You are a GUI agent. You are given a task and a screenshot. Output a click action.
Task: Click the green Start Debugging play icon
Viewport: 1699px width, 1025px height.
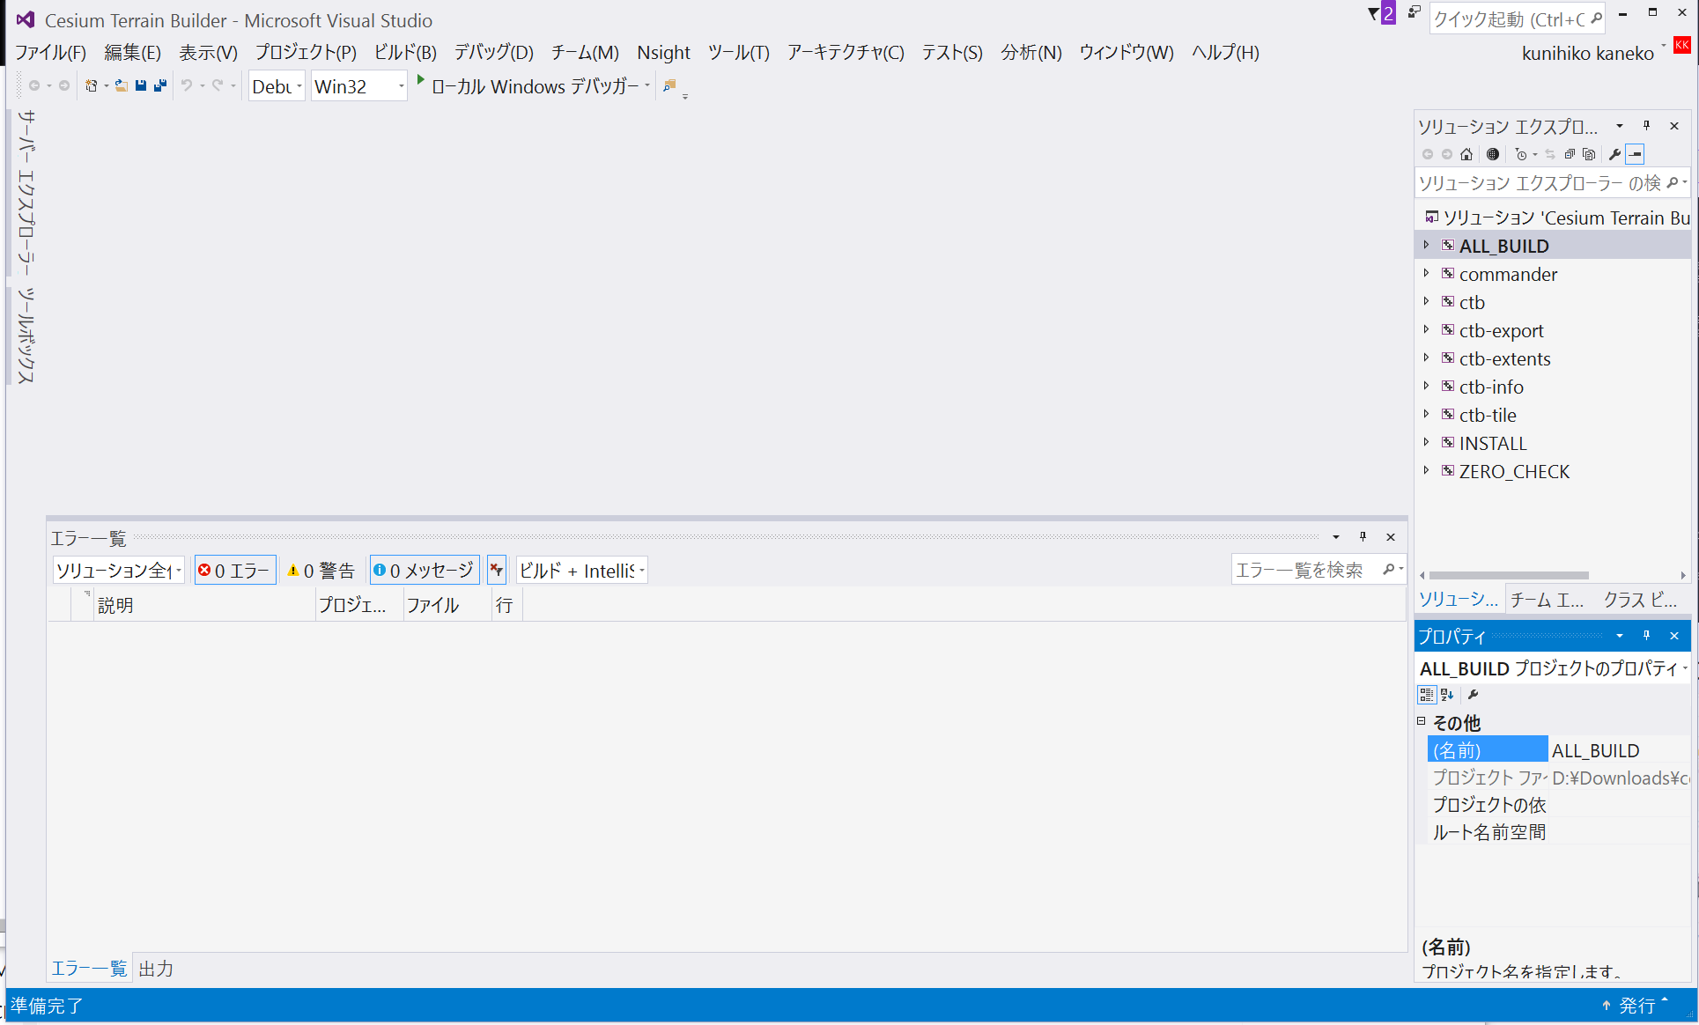click(x=420, y=80)
